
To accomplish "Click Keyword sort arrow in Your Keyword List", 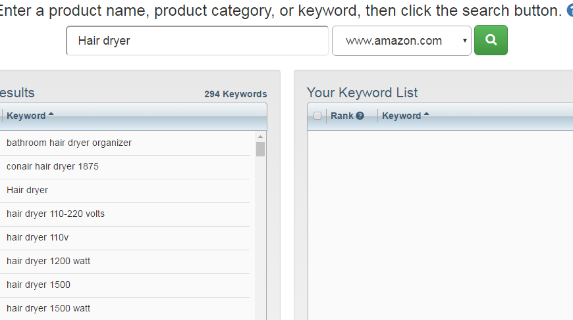I will [427, 115].
